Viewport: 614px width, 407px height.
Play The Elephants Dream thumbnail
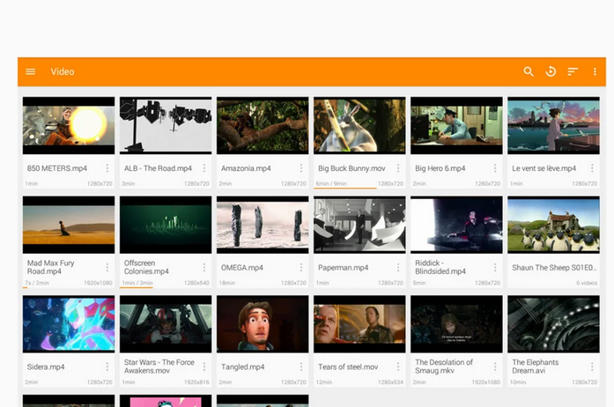click(x=554, y=324)
